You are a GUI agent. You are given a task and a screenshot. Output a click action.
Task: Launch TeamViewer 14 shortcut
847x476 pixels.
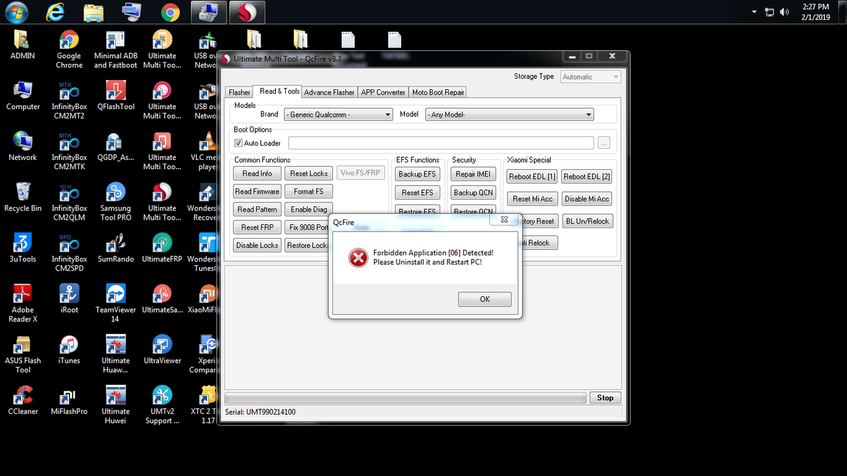(x=116, y=304)
